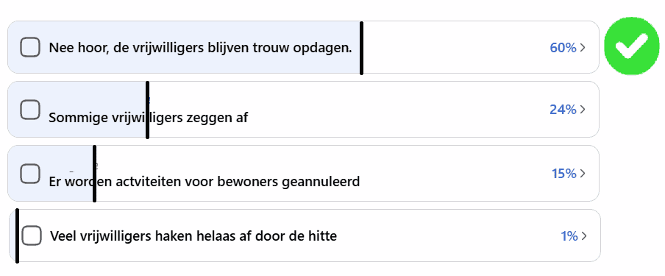Screen dimensions: 665x276
Task: Click the 60% result percentage
Action: click(x=563, y=48)
